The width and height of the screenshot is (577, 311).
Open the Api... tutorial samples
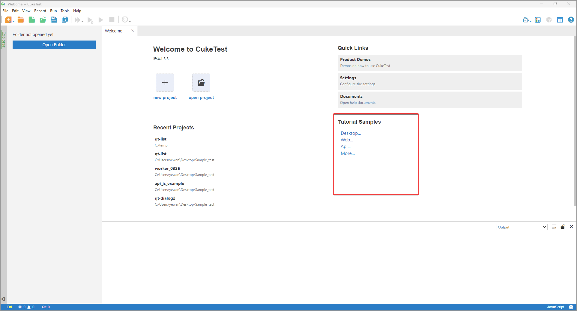[345, 146]
